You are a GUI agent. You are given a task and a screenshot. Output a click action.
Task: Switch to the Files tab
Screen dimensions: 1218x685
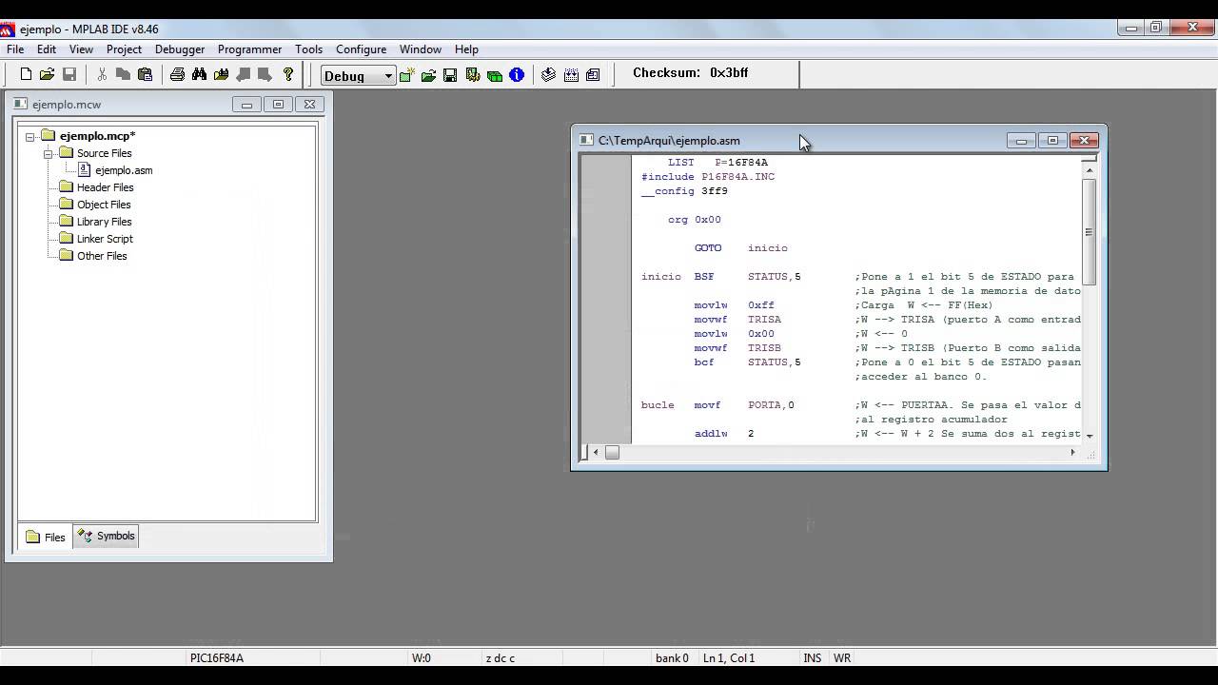(45, 537)
